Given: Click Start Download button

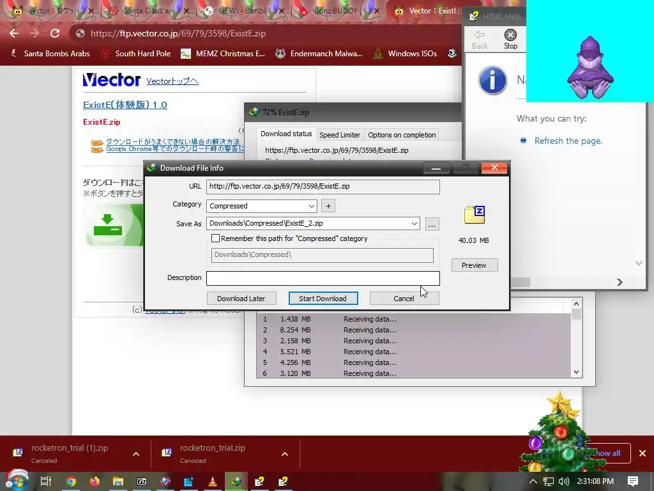Looking at the screenshot, I should click(x=323, y=299).
